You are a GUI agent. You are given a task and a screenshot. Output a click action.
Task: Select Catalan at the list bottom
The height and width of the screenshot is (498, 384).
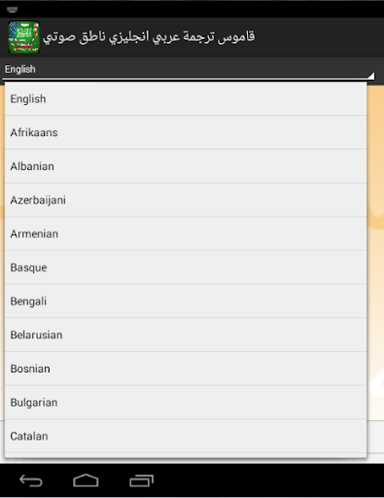click(186, 436)
